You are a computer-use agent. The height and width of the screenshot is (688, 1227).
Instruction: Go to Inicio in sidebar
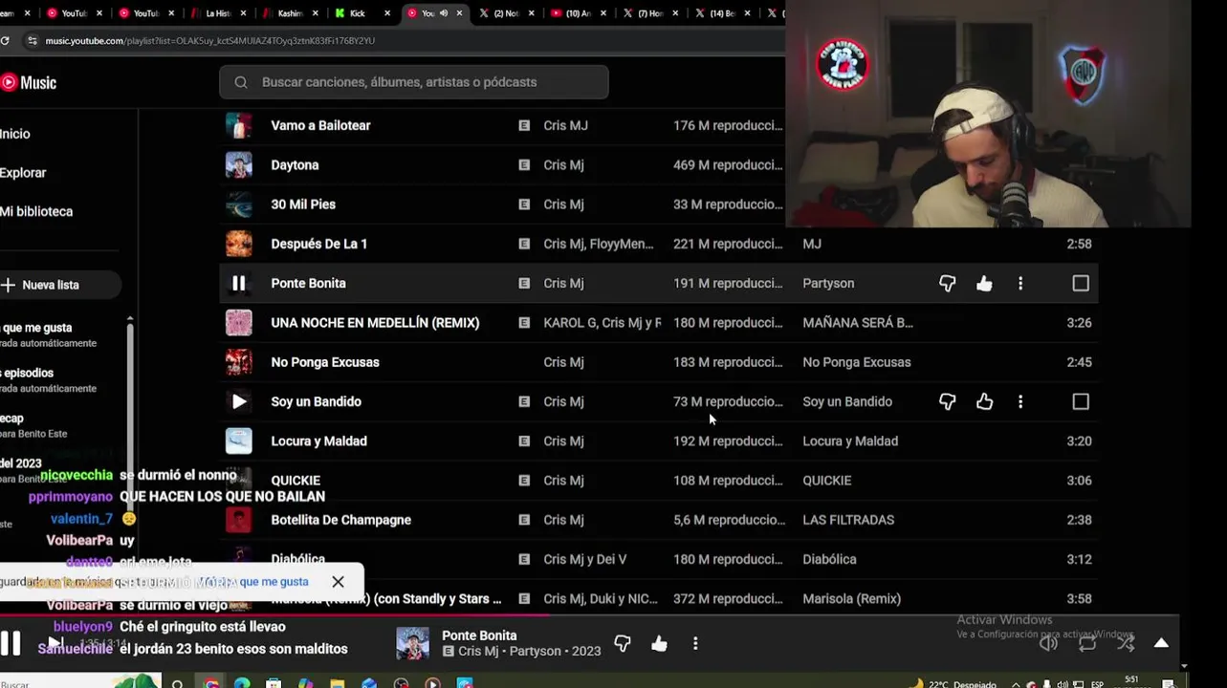[x=15, y=134]
